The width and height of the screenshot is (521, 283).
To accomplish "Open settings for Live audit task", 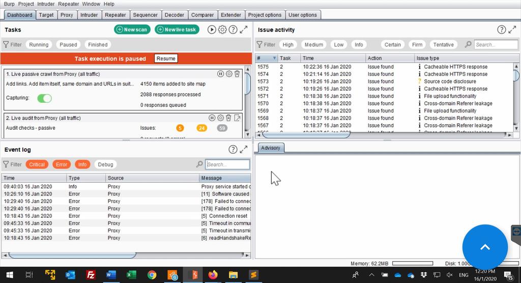I will 220,118.
